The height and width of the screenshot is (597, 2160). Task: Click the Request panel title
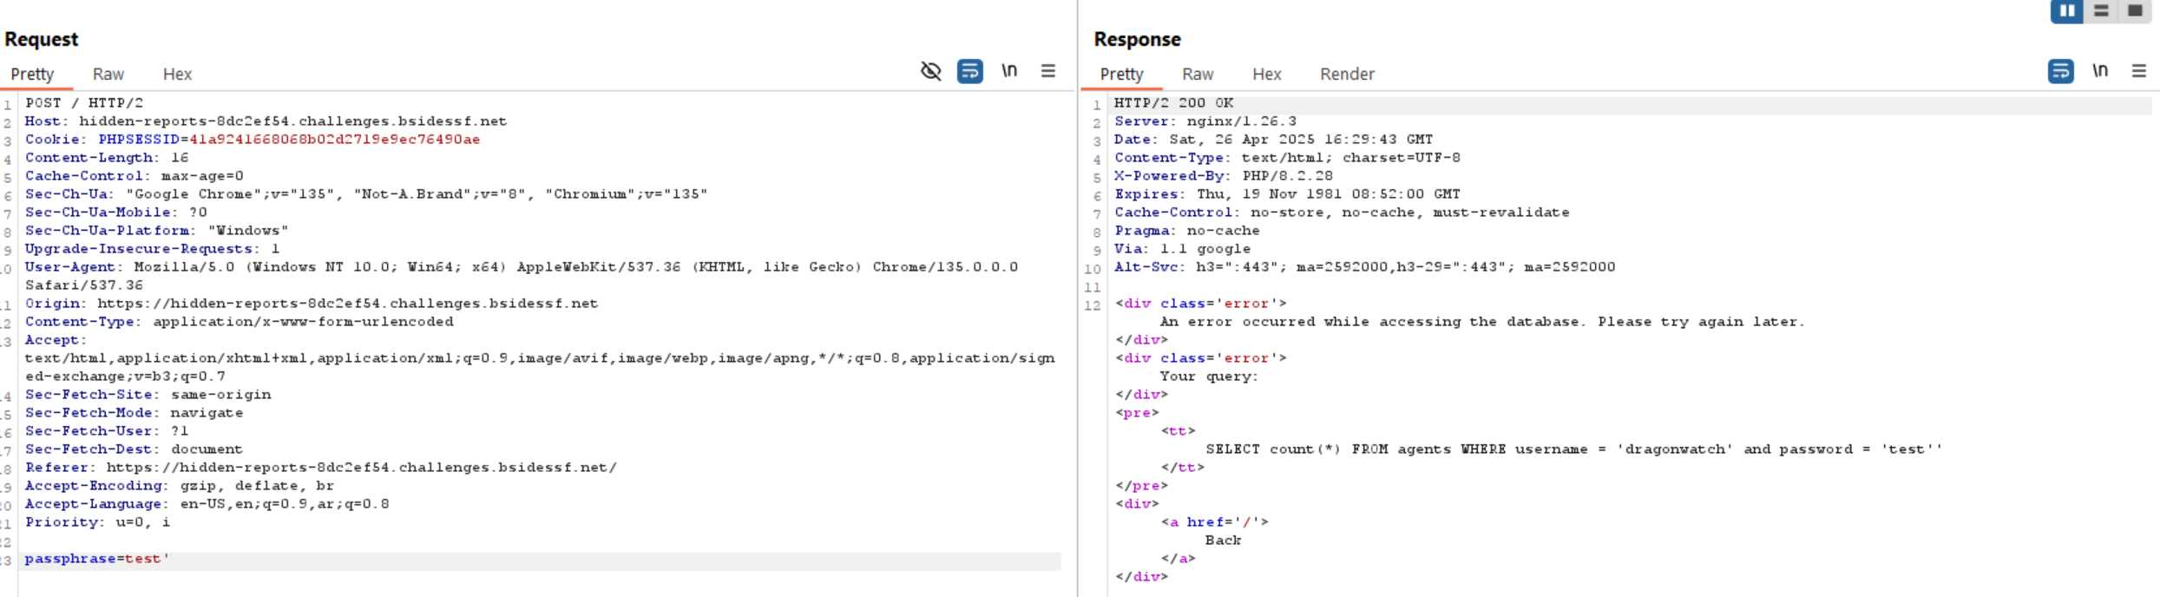pos(41,39)
